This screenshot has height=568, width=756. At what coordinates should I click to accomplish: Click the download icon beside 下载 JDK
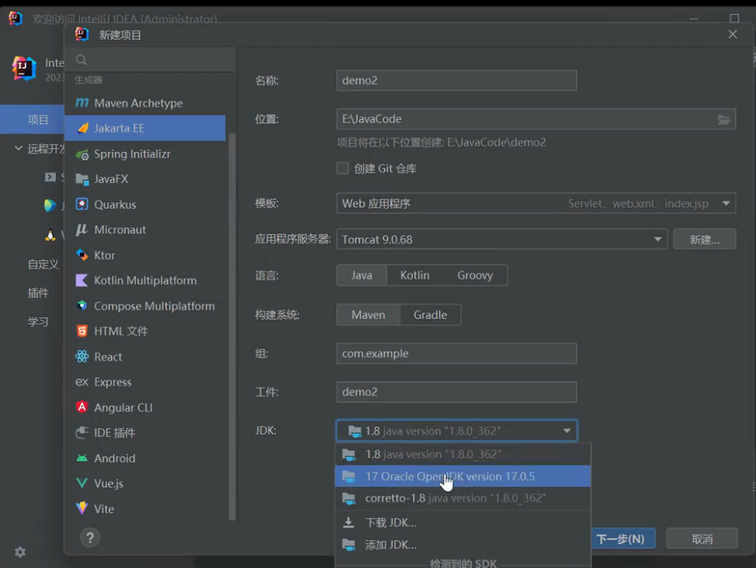(x=348, y=522)
